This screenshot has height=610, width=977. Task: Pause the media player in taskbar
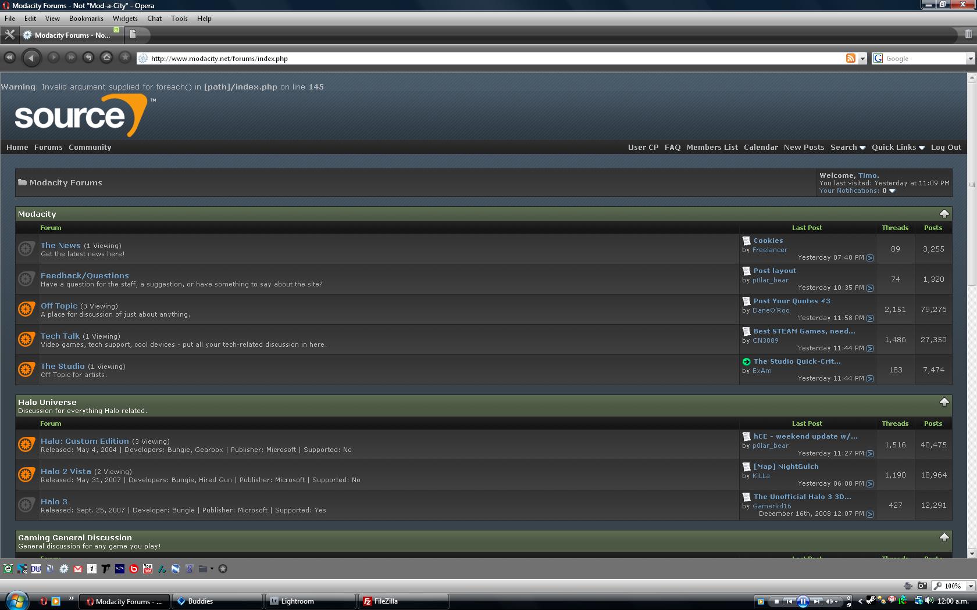tap(803, 601)
